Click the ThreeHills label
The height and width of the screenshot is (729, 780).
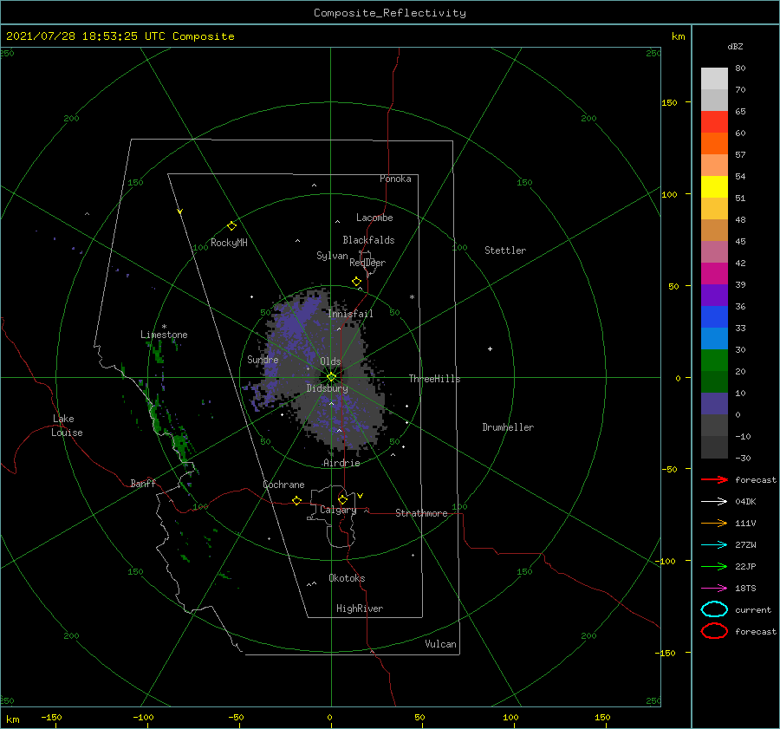point(434,379)
